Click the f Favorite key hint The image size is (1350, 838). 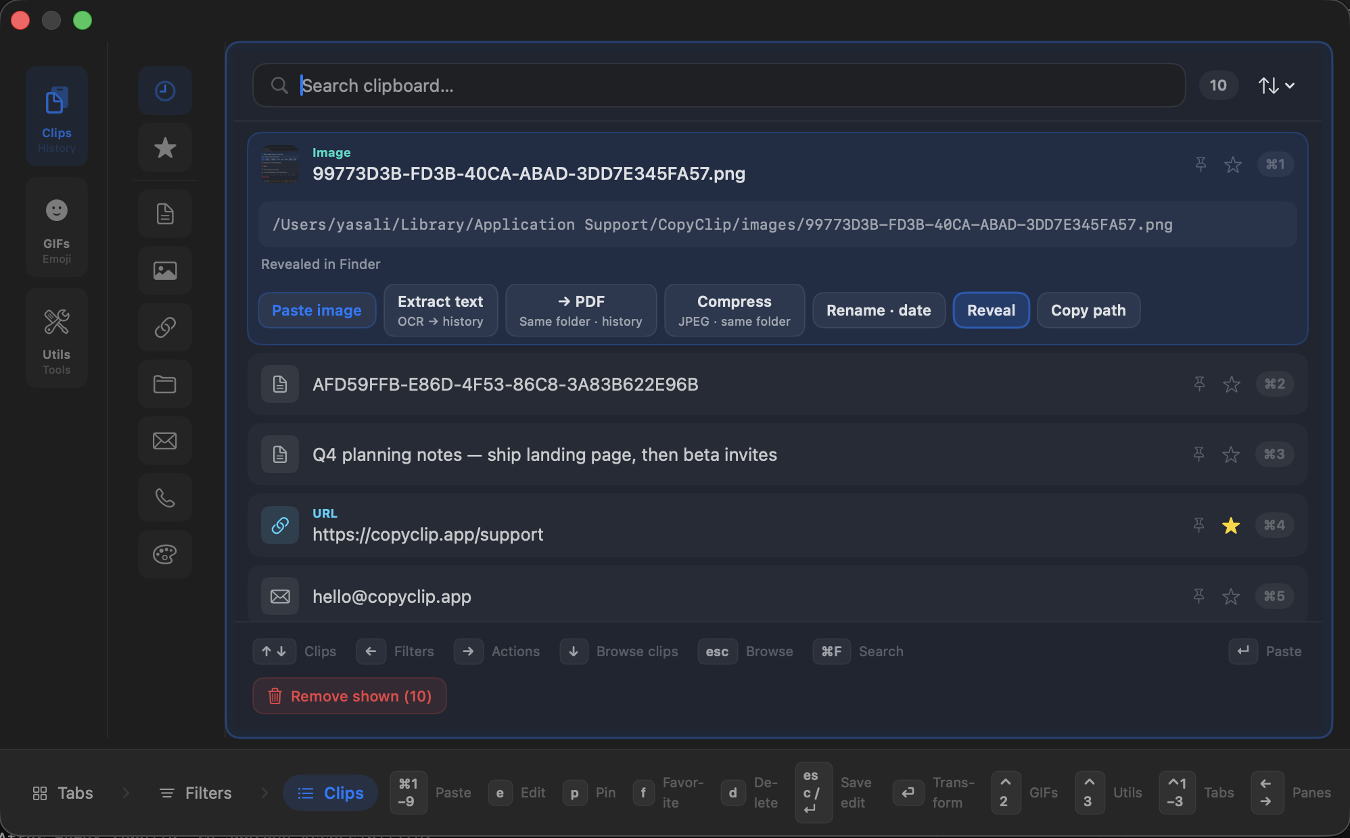pos(669,793)
